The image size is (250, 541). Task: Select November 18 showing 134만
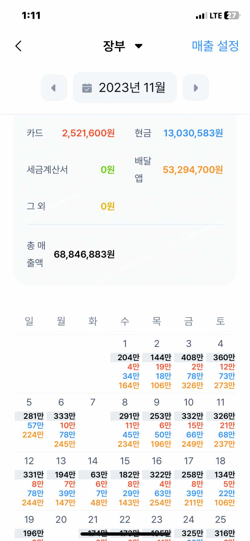click(220, 482)
